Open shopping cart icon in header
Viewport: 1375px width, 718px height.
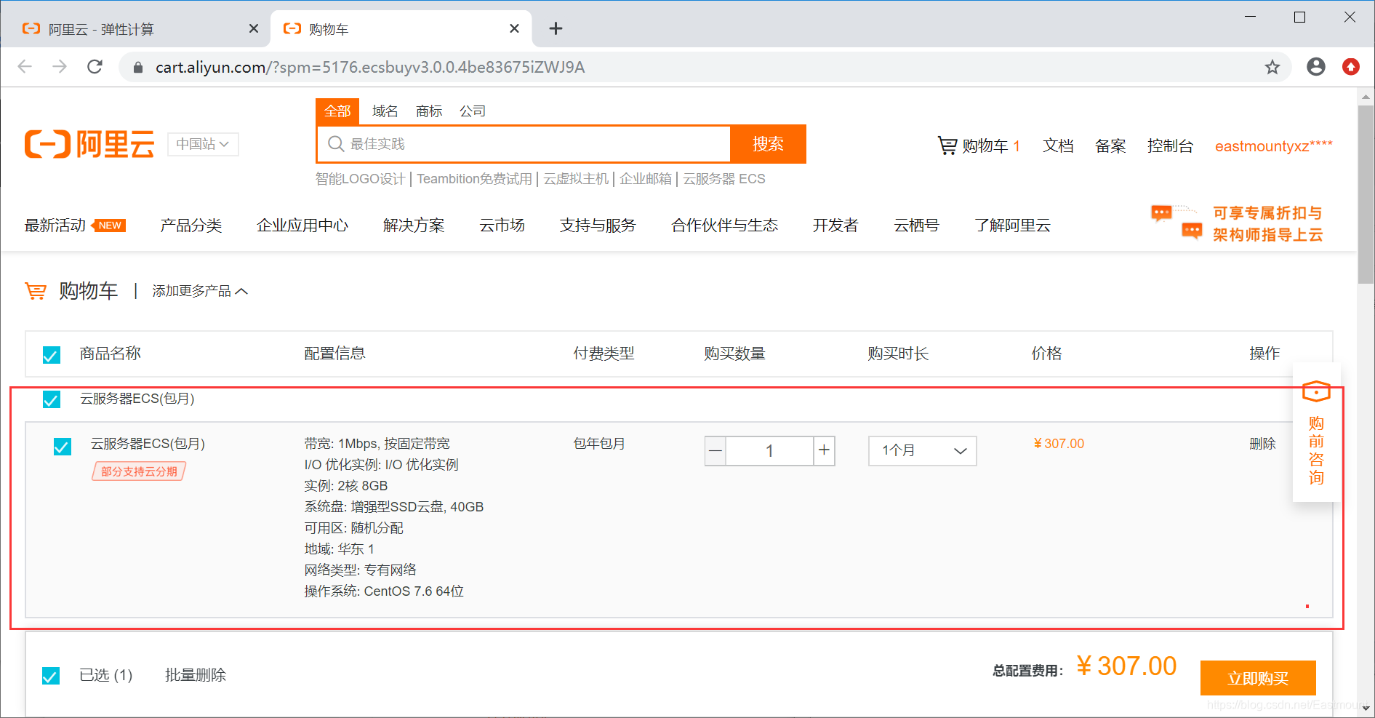(947, 145)
